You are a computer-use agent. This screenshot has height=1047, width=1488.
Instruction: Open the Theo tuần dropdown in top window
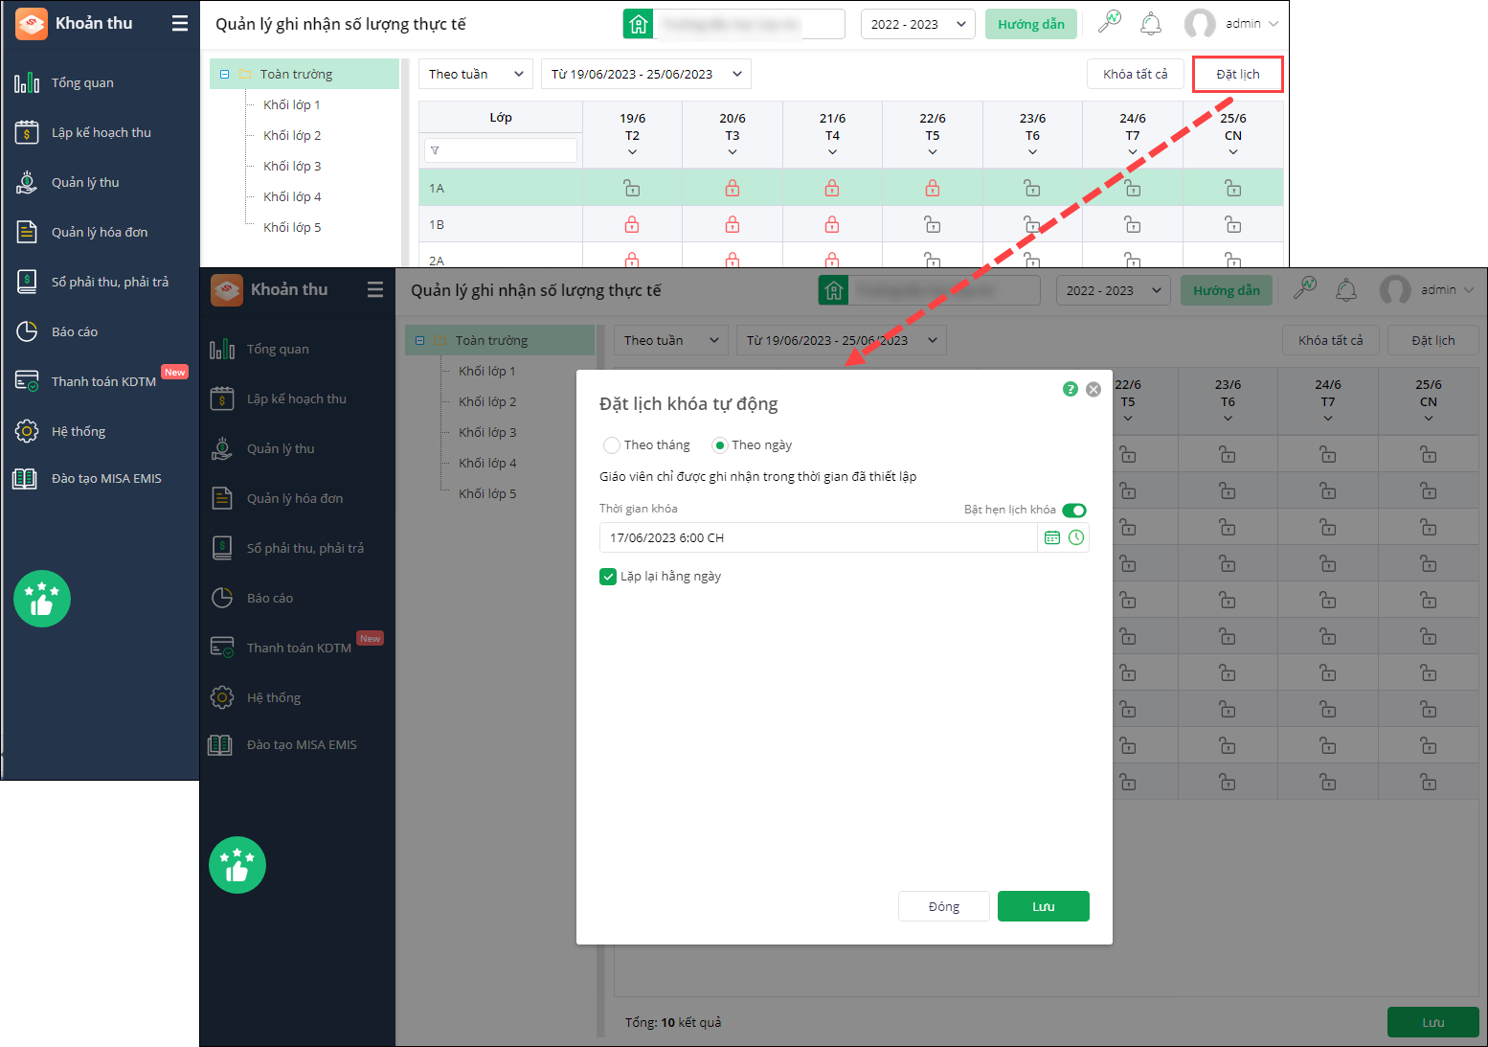(x=476, y=74)
